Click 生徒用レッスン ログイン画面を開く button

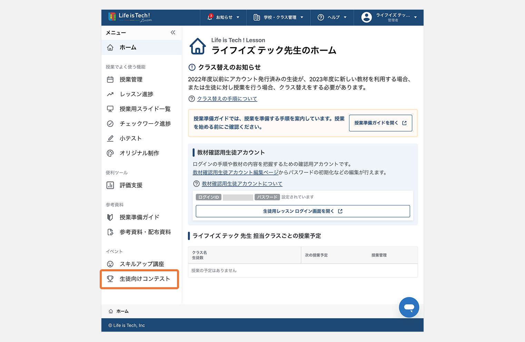pos(303,211)
